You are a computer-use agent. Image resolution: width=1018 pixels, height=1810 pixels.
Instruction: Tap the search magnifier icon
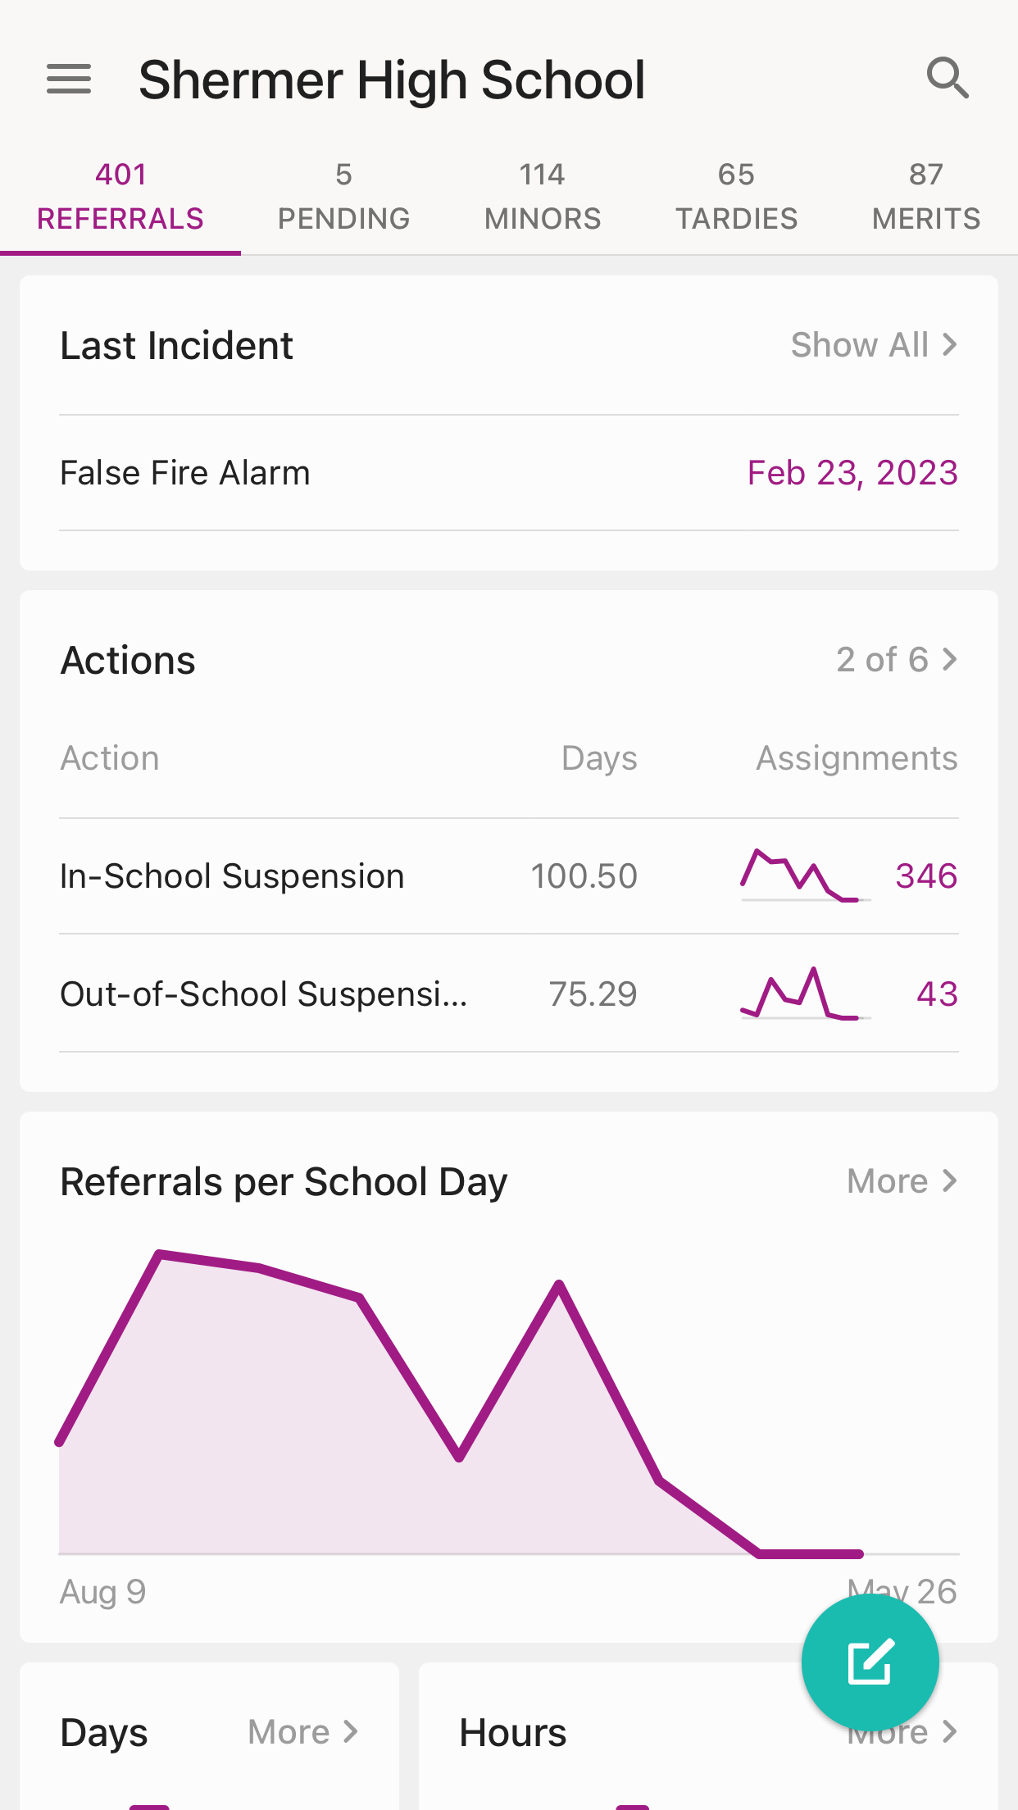tap(948, 79)
